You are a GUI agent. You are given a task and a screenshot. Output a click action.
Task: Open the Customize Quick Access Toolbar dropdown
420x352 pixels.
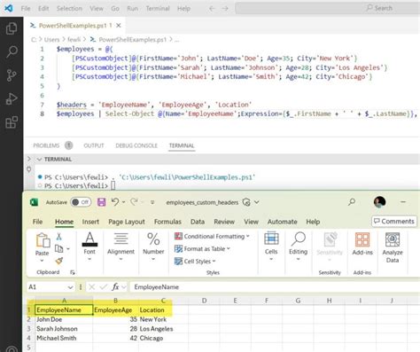click(x=152, y=202)
